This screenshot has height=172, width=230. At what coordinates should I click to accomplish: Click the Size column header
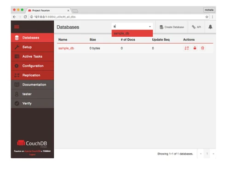[93, 39]
